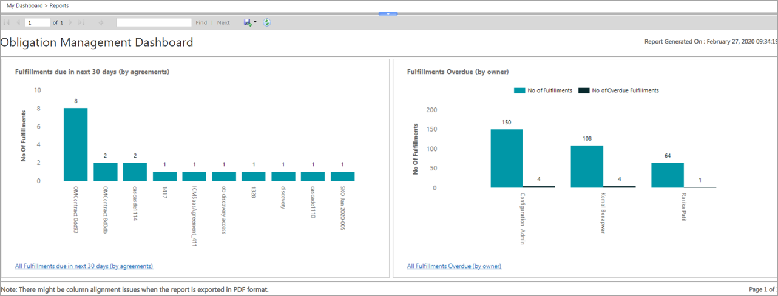Open All Fulfillments Overdue (by owner) link
This screenshot has height=296, width=778.
click(454, 266)
